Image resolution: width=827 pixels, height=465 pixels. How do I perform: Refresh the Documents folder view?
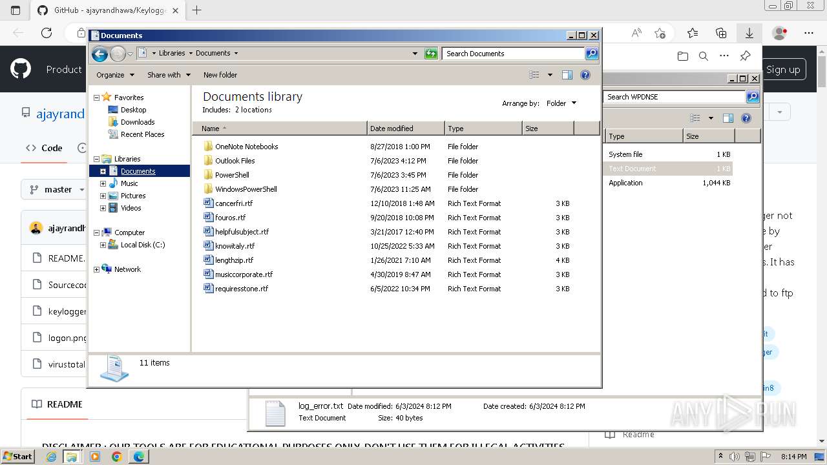click(x=431, y=54)
